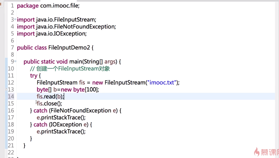The image size is (279, 158).
Task: Click the first e.printStackTrace() call
Action: [61, 117]
